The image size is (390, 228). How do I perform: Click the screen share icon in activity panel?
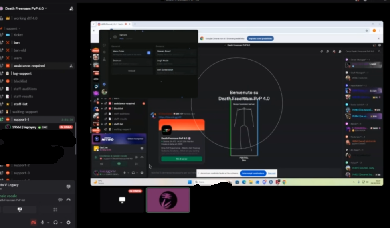[x=68, y=186]
